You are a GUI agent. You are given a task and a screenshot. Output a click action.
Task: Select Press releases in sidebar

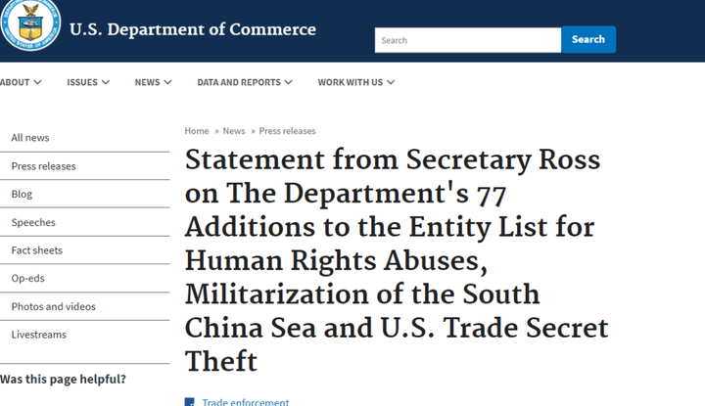[84, 166]
